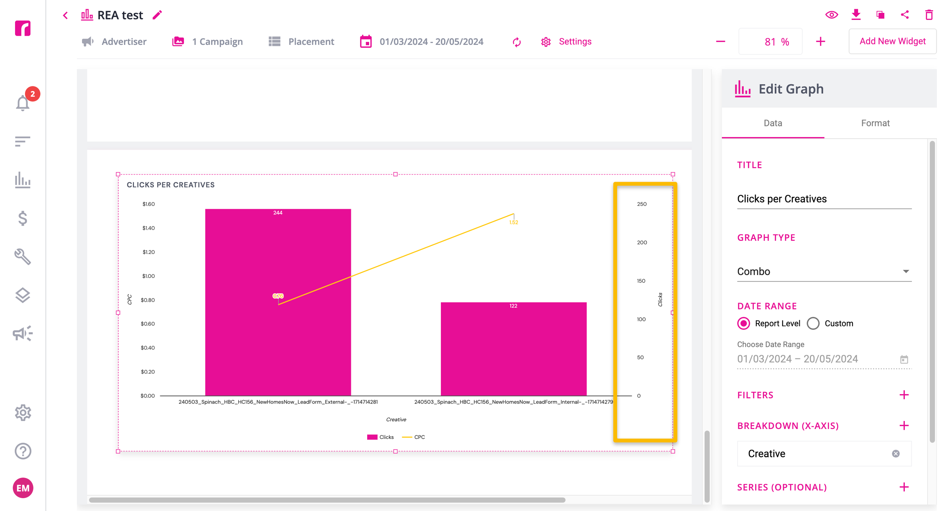The height and width of the screenshot is (511, 942).
Task: Click the CPC yellow legend swatch
Action: pyautogui.click(x=407, y=437)
